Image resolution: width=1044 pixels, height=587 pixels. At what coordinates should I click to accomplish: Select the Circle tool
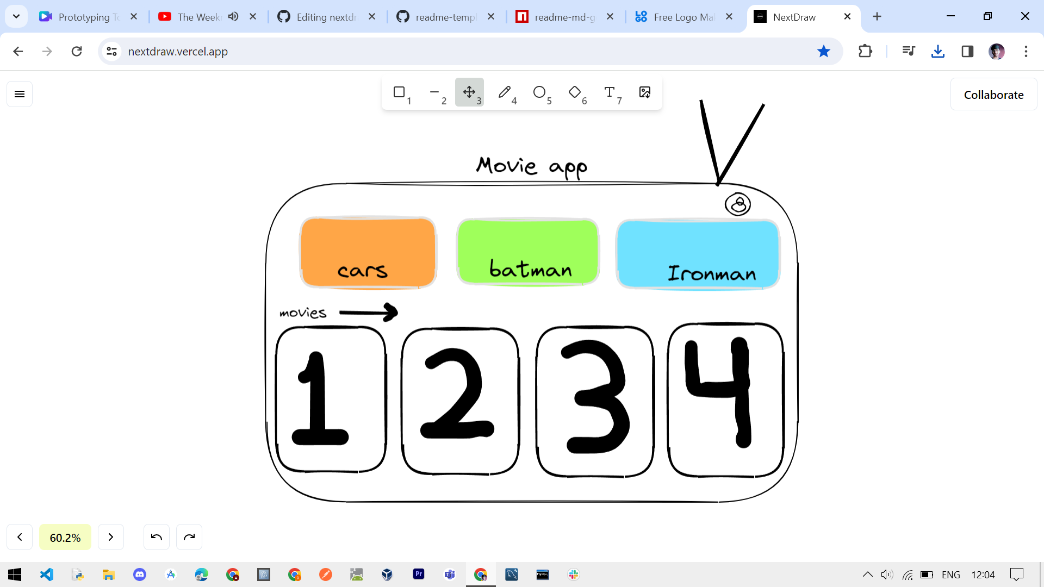click(539, 92)
